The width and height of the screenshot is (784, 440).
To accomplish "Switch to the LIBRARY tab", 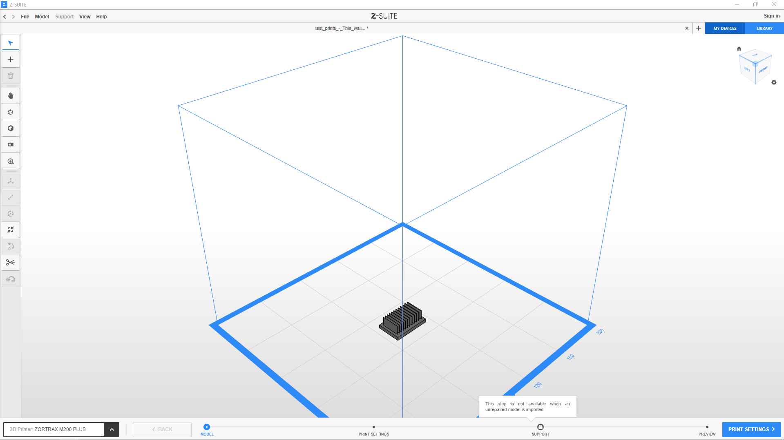I will 764,29.
